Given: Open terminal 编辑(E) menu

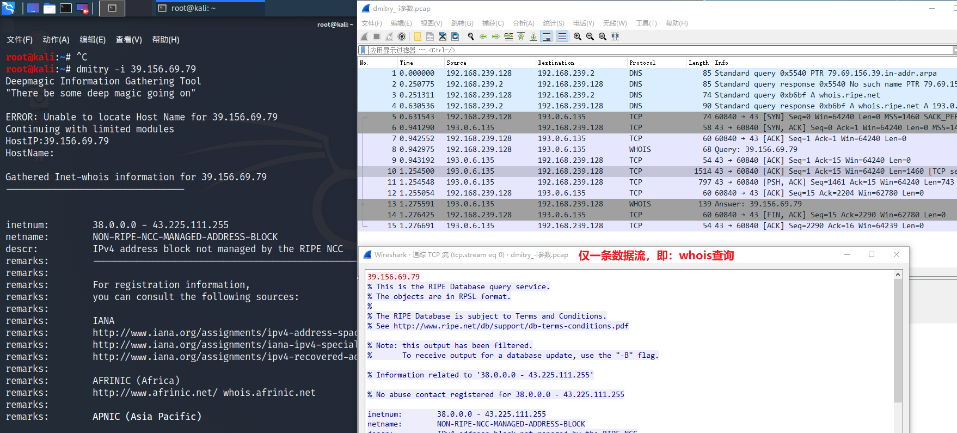Looking at the screenshot, I should (x=93, y=40).
